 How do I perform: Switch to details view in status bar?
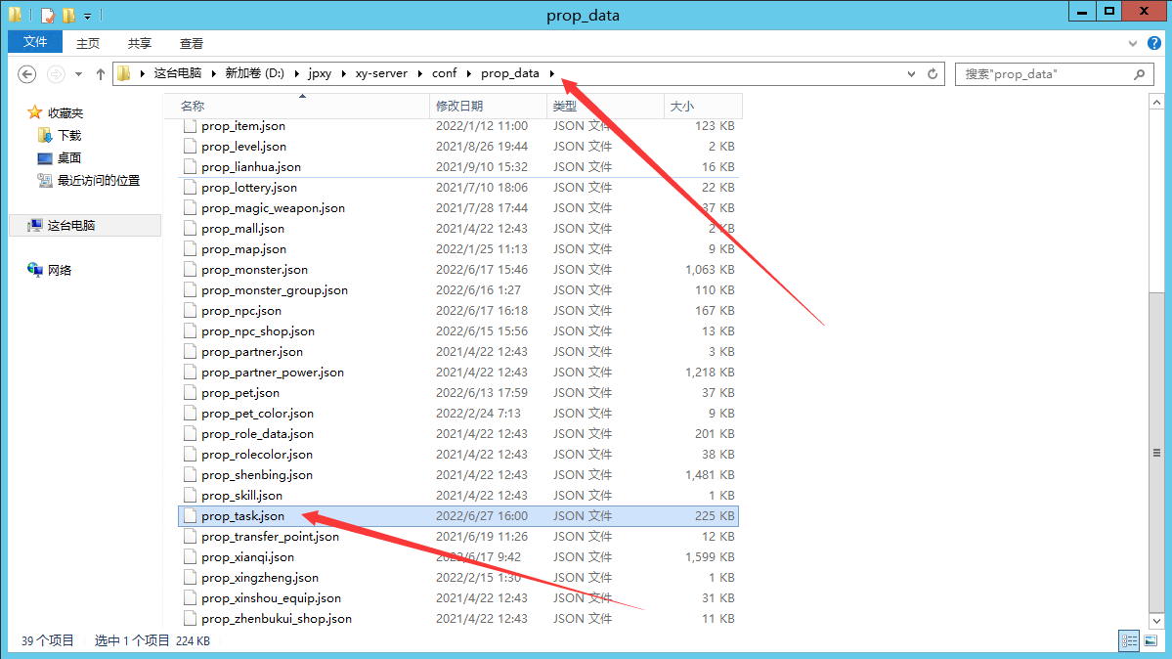pyautogui.click(x=1130, y=641)
